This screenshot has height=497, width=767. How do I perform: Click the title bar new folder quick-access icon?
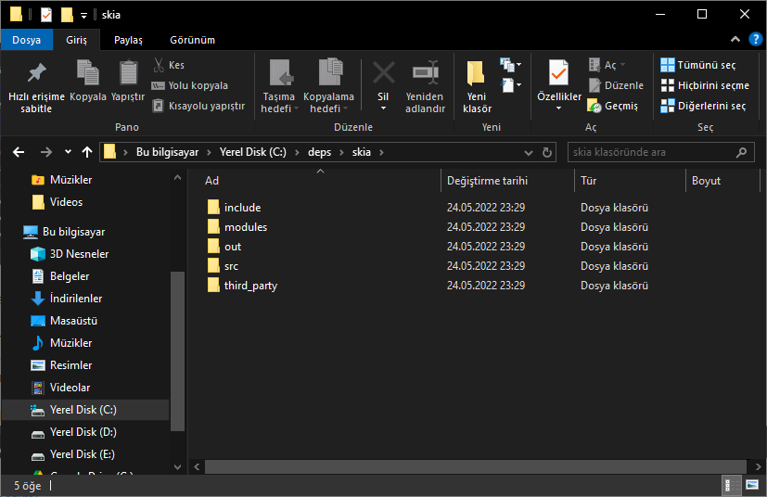pyautogui.click(x=67, y=15)
